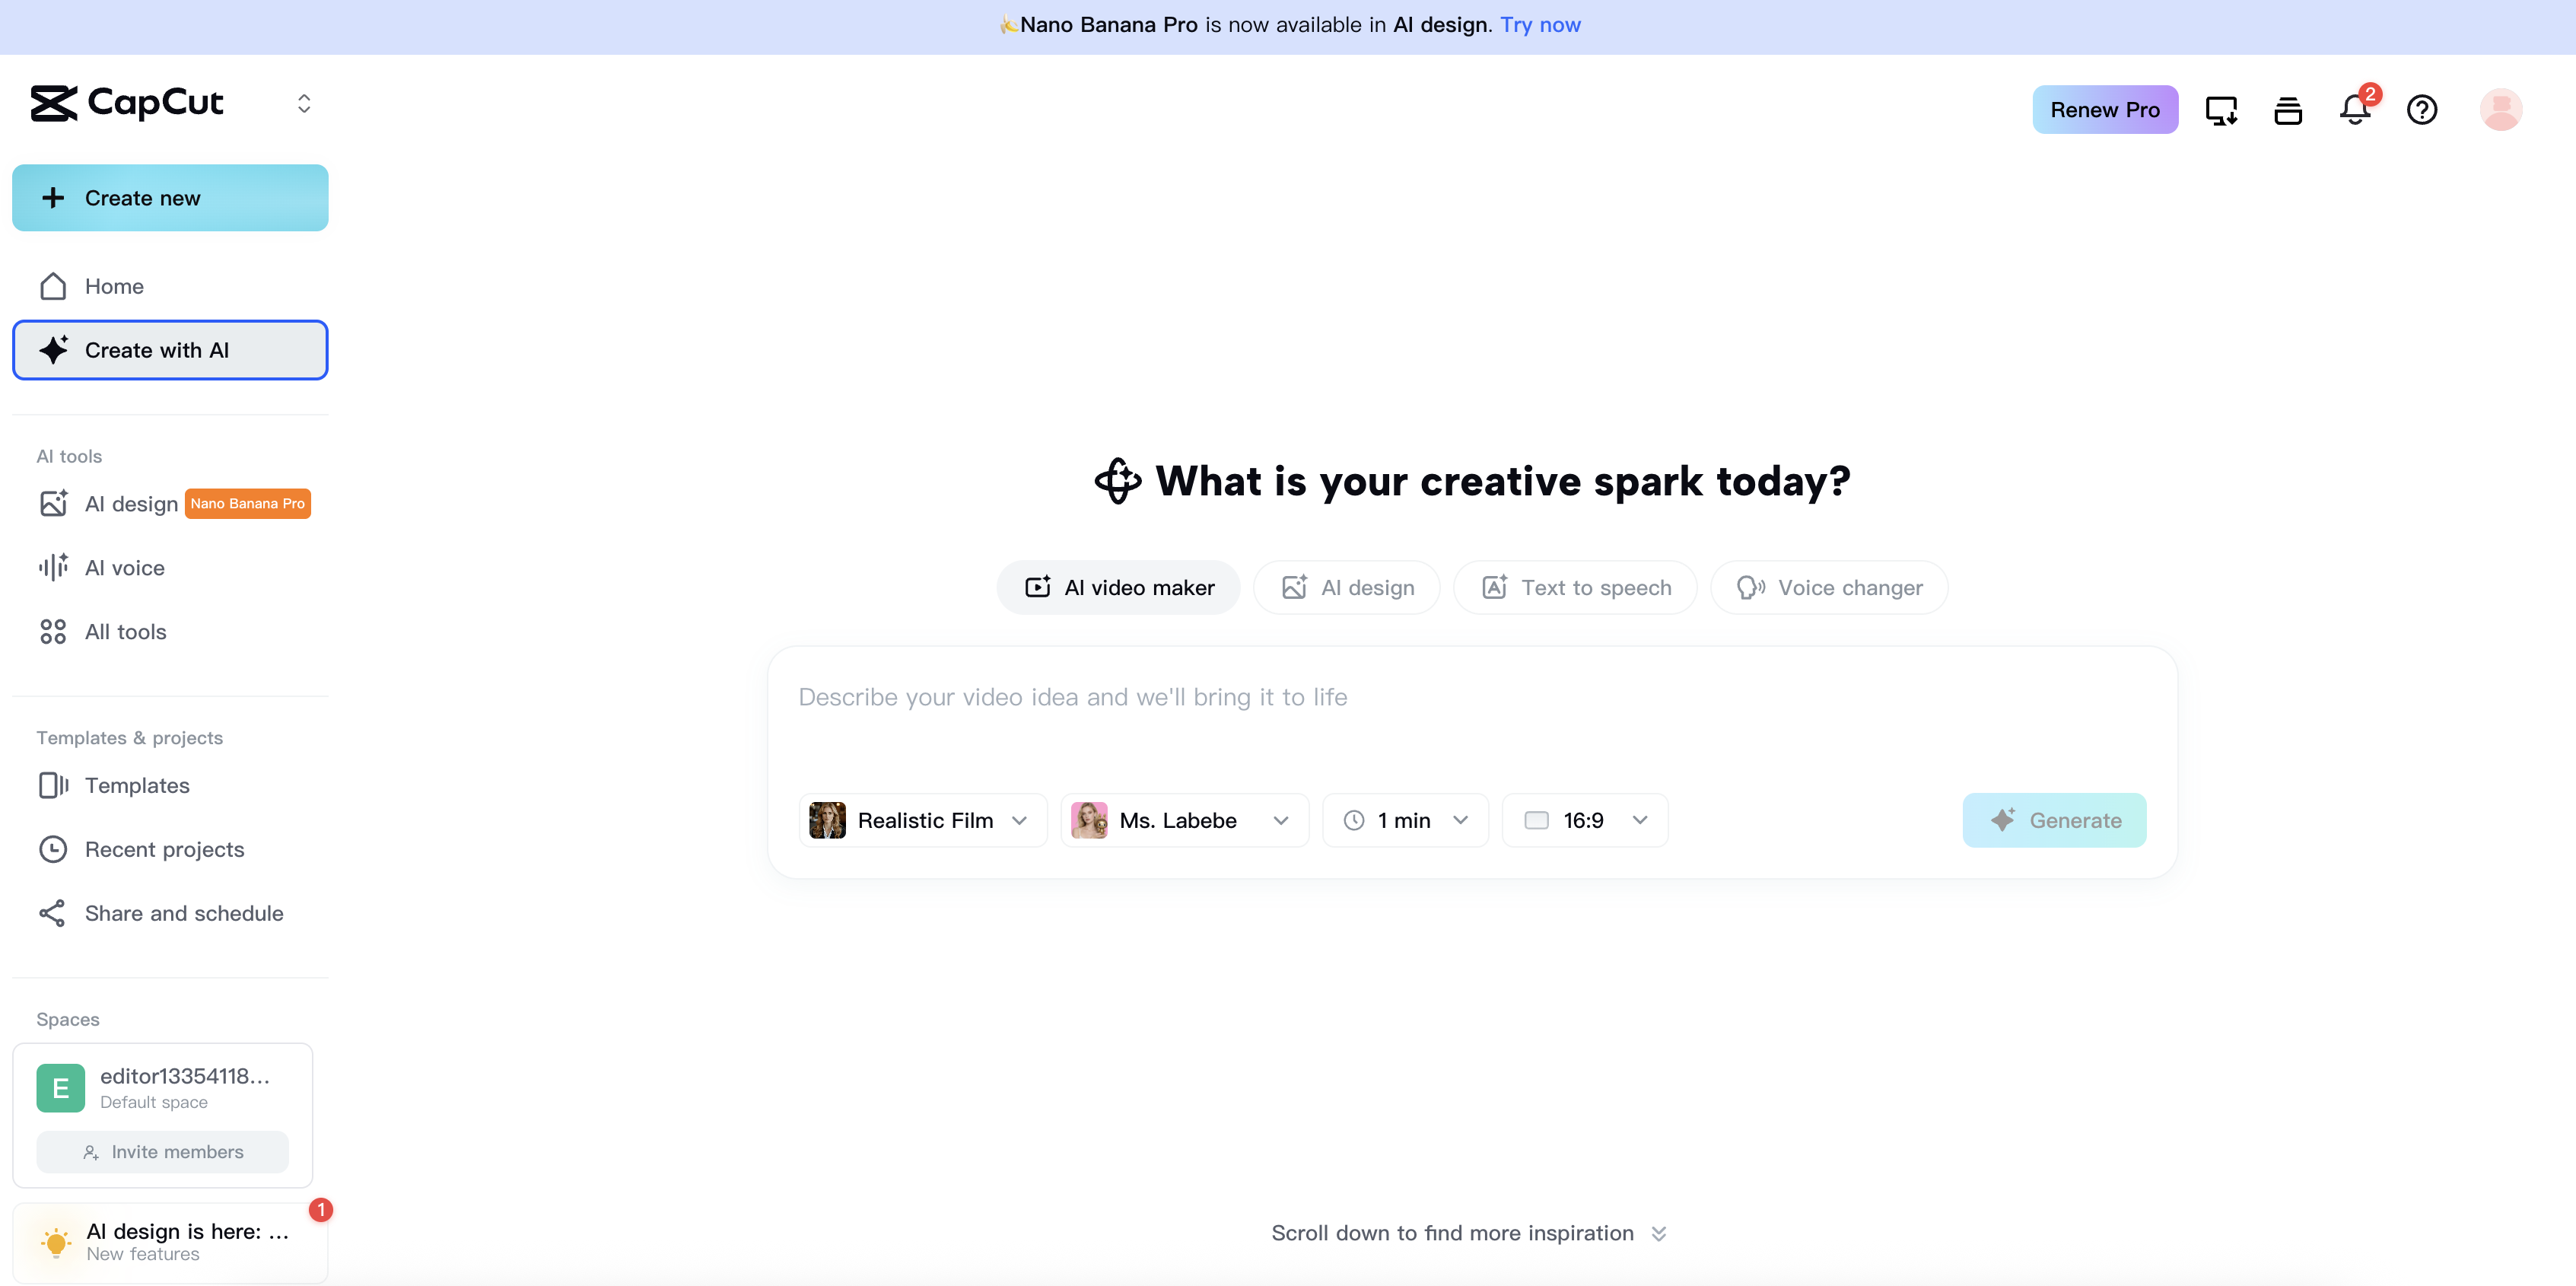The height and width of the screenshot is (1286, 2576).
Task: Open the notifications bell icon
Action: 2354,109
